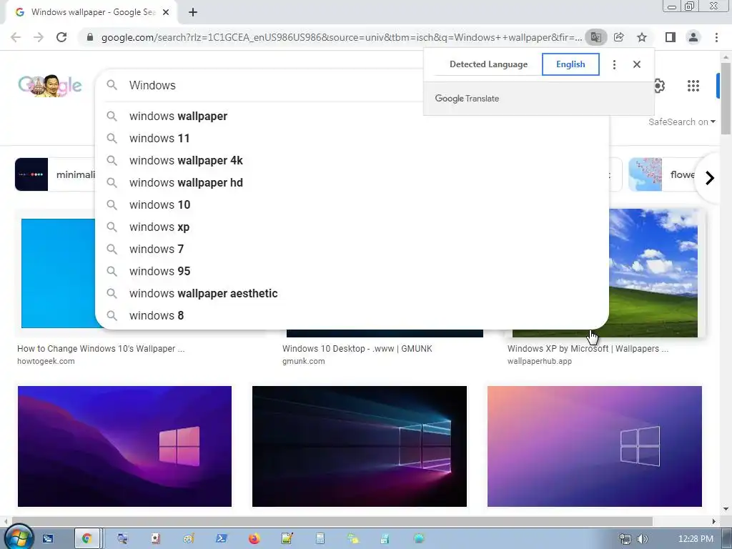
Task: Choose suggestion windows 10
Action: 352,205
